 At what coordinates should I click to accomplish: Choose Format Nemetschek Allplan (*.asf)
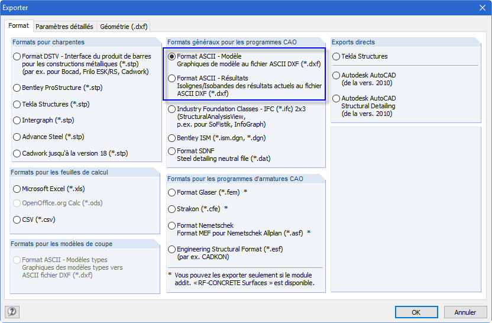171,226
